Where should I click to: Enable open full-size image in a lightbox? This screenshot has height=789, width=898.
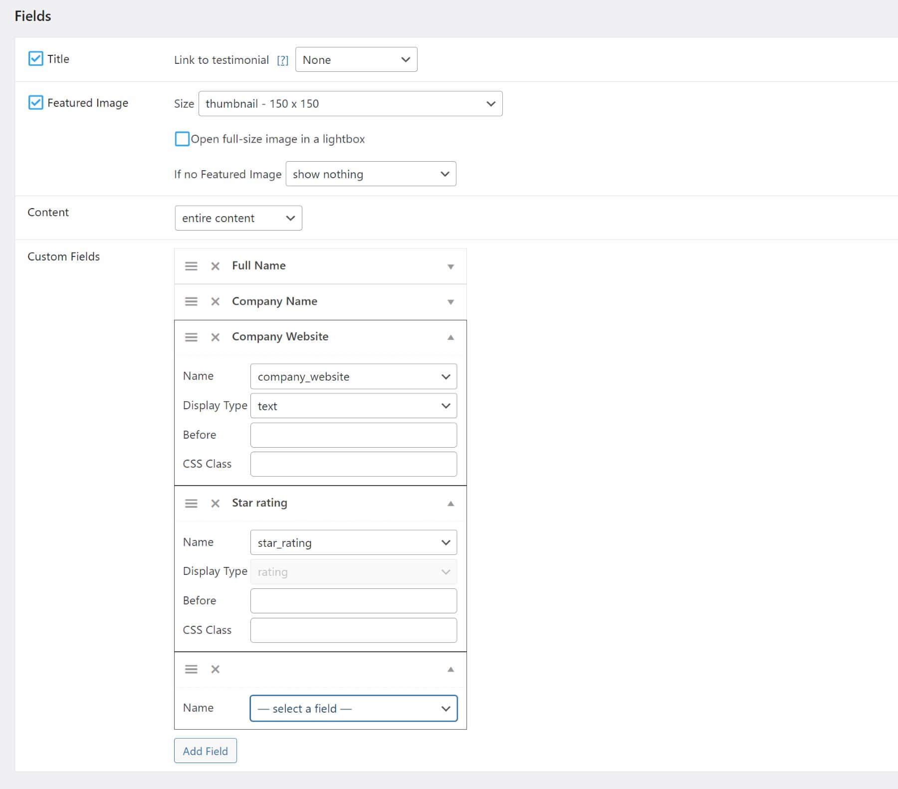[182, 139]
